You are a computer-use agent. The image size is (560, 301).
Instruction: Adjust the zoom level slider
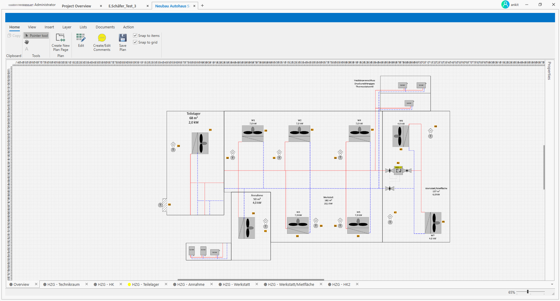pyautogui.click(x=527, y=292)
